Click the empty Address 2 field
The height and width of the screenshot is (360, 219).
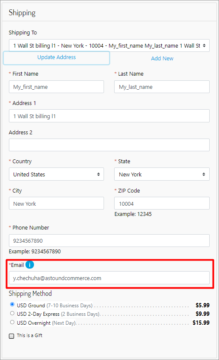point(109,145)
